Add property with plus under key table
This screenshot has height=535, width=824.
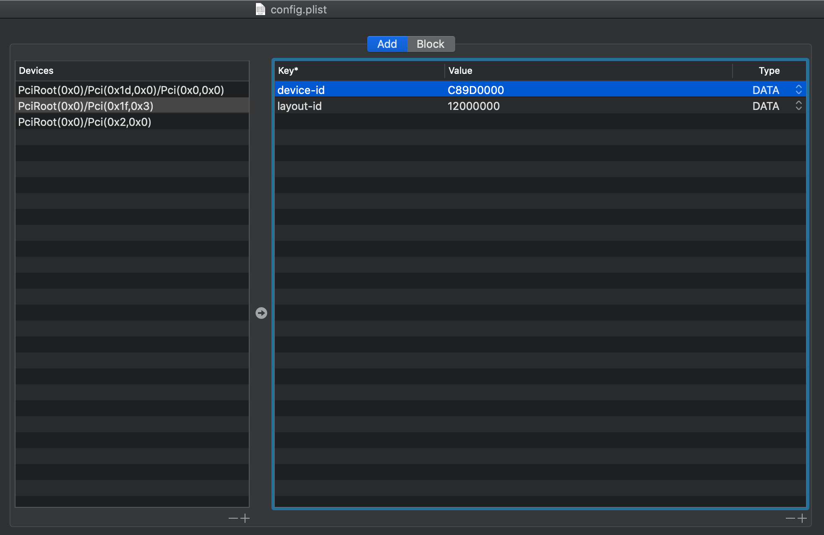pos(802,519)
